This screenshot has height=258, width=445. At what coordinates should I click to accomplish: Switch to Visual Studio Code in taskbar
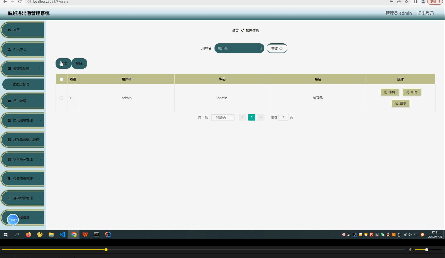(x=63, y=235)
